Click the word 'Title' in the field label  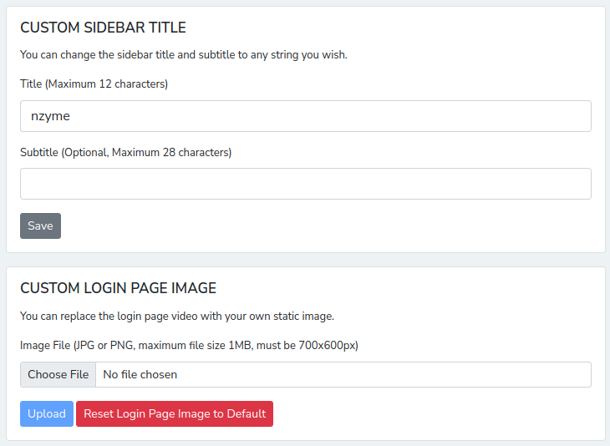tap(31, 84)
